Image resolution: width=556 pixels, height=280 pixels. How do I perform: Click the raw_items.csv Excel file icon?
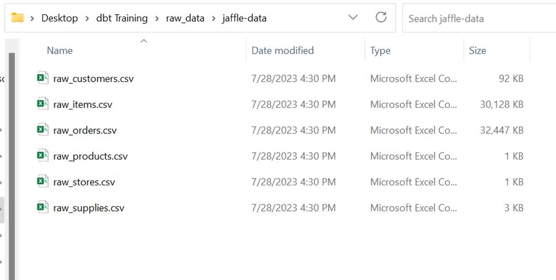(43, 104)
